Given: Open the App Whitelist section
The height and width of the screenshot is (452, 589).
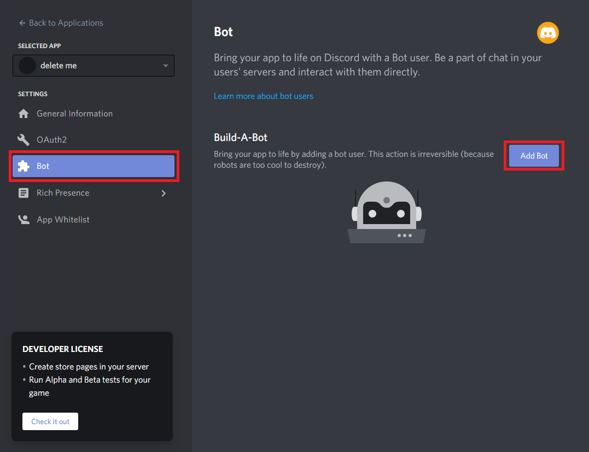Looking at the screenshot, I should pos(62,219).
